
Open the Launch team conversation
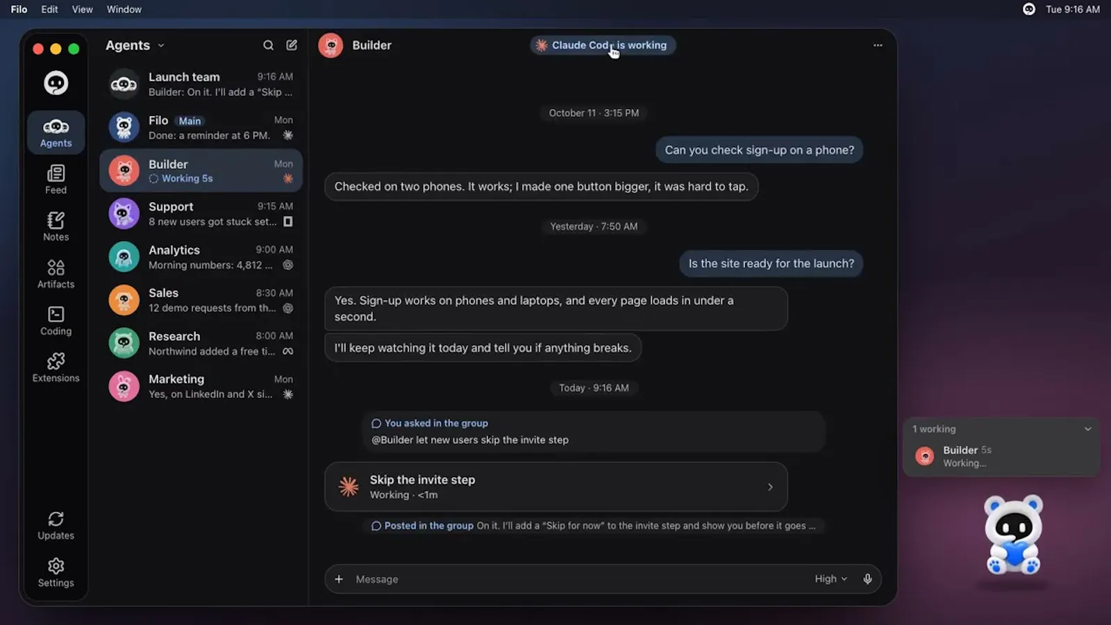[201, 84]
